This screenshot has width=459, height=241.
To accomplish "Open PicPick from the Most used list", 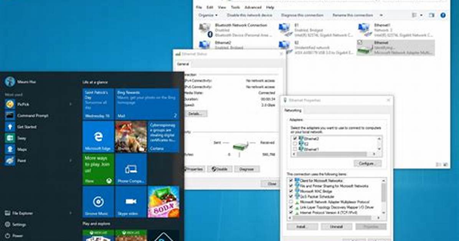I will (23, 104).
